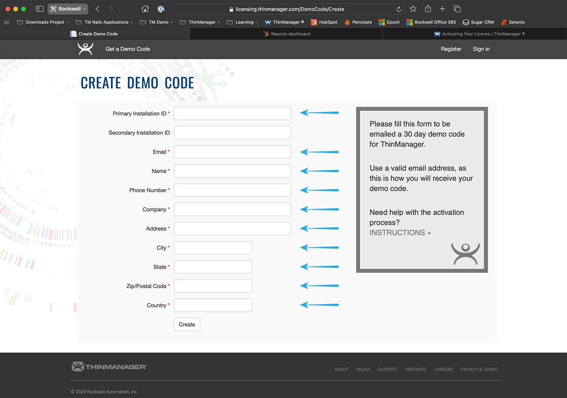Click the Create button
Screen dimensions: 567x398
(187, 324)
